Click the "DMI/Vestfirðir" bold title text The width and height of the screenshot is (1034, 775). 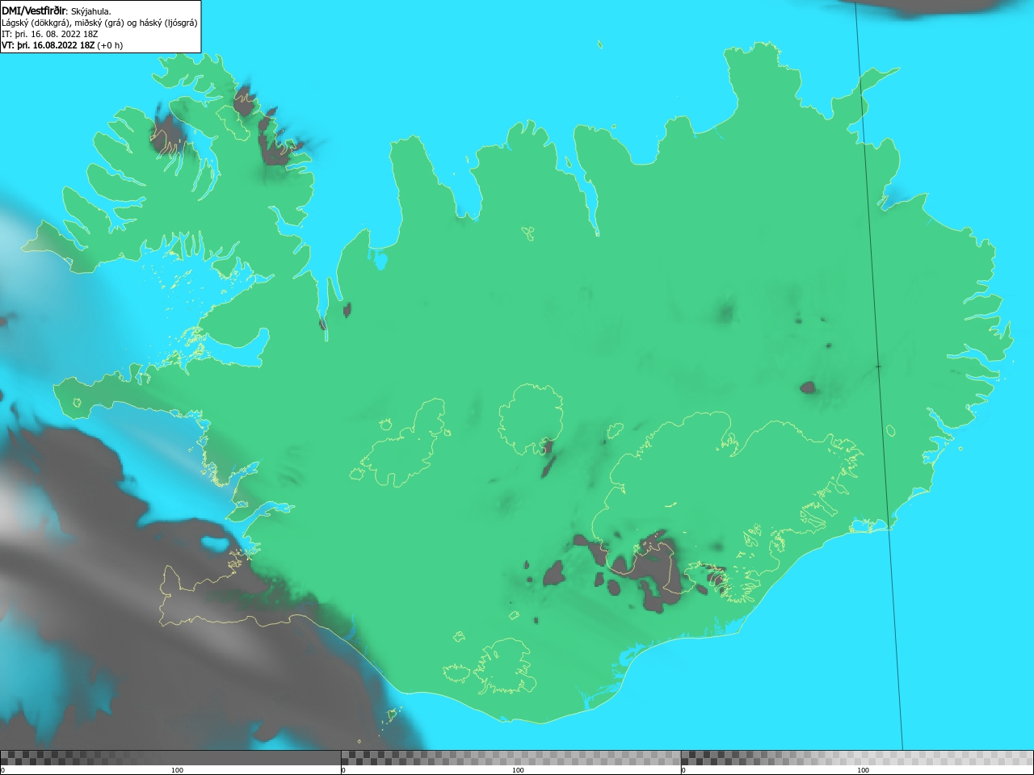pyautogui.click(x=33, y=10)
